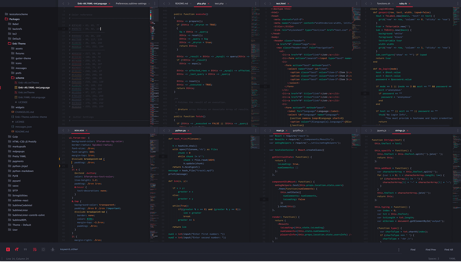
Task: Toggle regular expression search in find panel
Action: [8, 250]
